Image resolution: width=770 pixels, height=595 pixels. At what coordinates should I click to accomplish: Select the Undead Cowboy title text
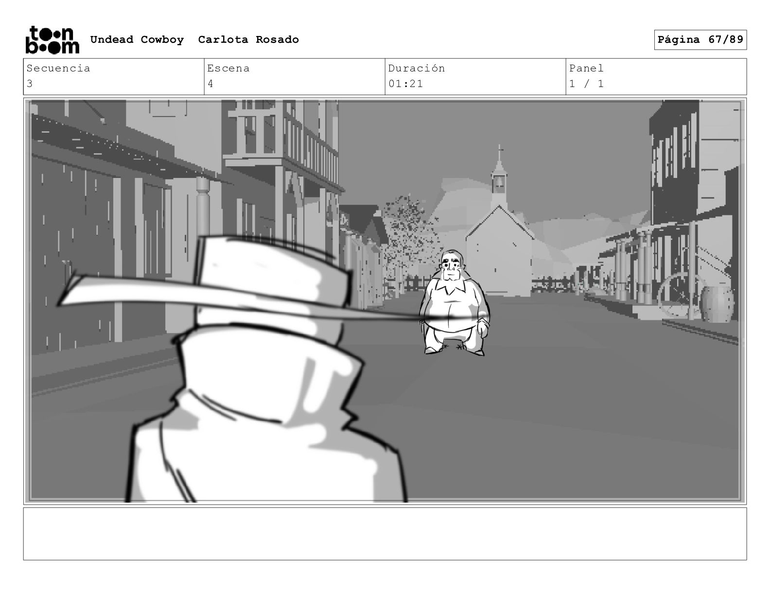point(137,39)
